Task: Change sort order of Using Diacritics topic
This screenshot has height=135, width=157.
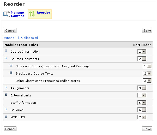Action: click(x=147, y=81)
